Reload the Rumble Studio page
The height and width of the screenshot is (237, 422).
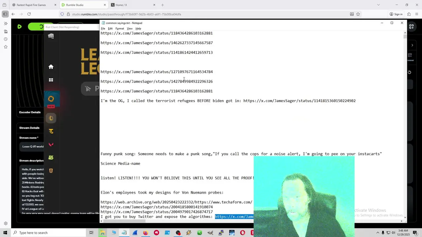point(29,14)
